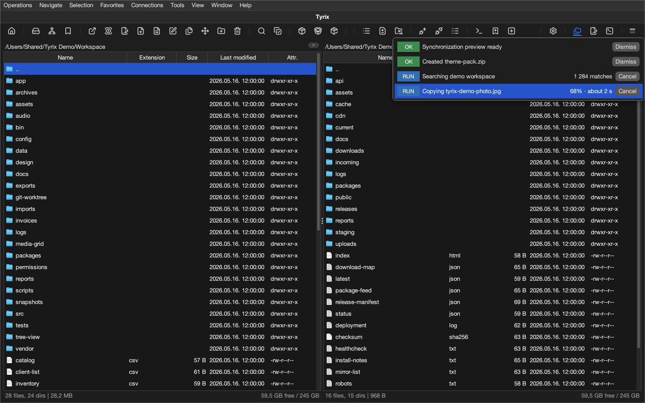Select the vendor folder

(x=160, y=349)
